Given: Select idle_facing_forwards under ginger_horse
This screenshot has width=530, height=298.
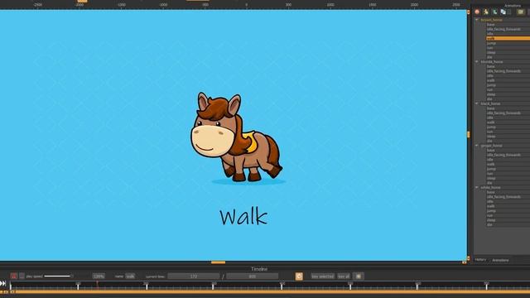Looking at the screenshot, I should point(508,155).
